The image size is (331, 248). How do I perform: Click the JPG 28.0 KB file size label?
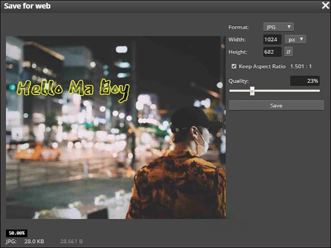coord(25,241)
